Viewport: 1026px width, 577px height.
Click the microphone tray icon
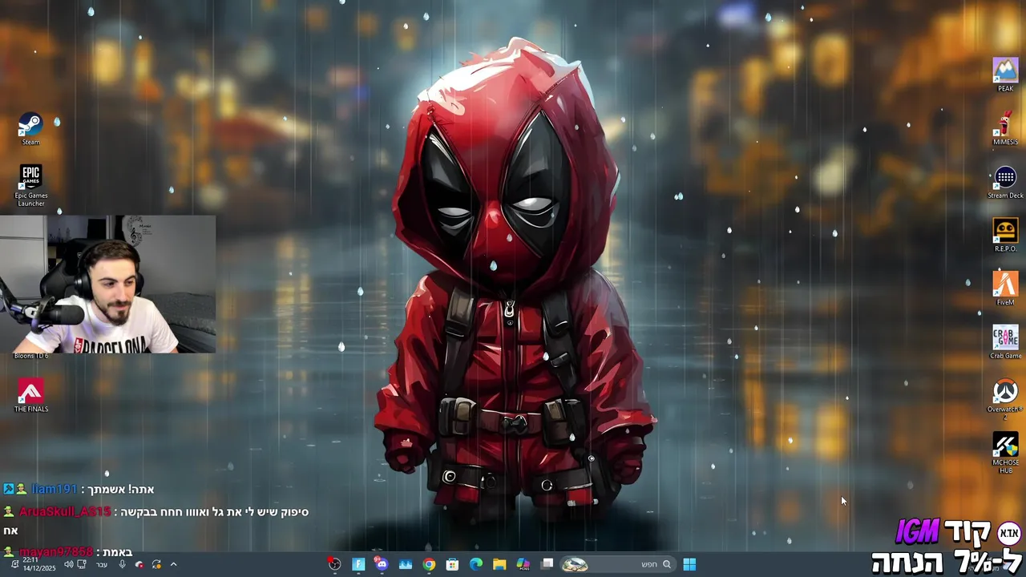pos(122,564)
